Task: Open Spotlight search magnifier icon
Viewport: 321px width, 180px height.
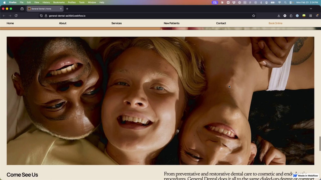Action: point(285,2)
